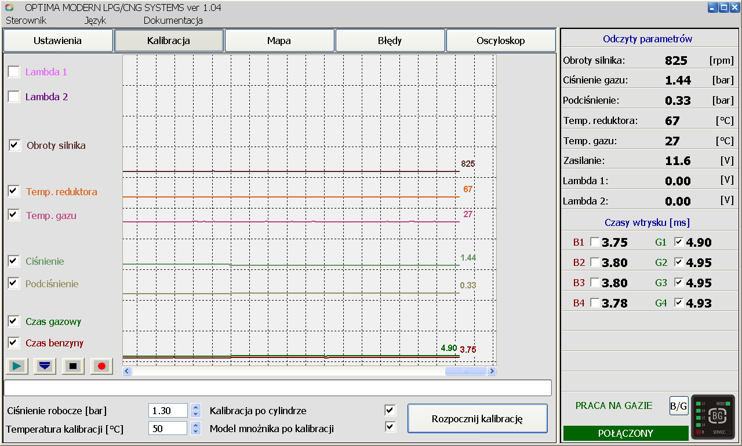
Task: Check the B2 petrol injector checkbox
Action: tap(595, 262)
